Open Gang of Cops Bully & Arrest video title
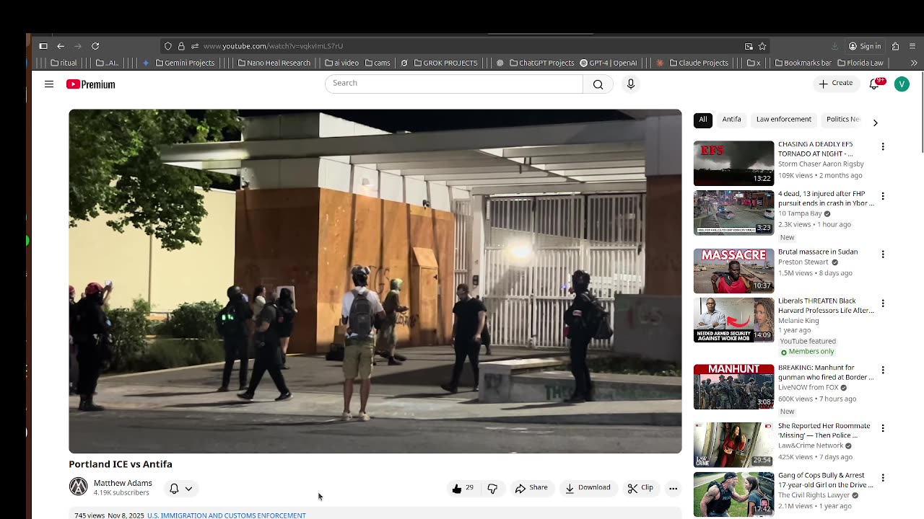 click(826, 480)
